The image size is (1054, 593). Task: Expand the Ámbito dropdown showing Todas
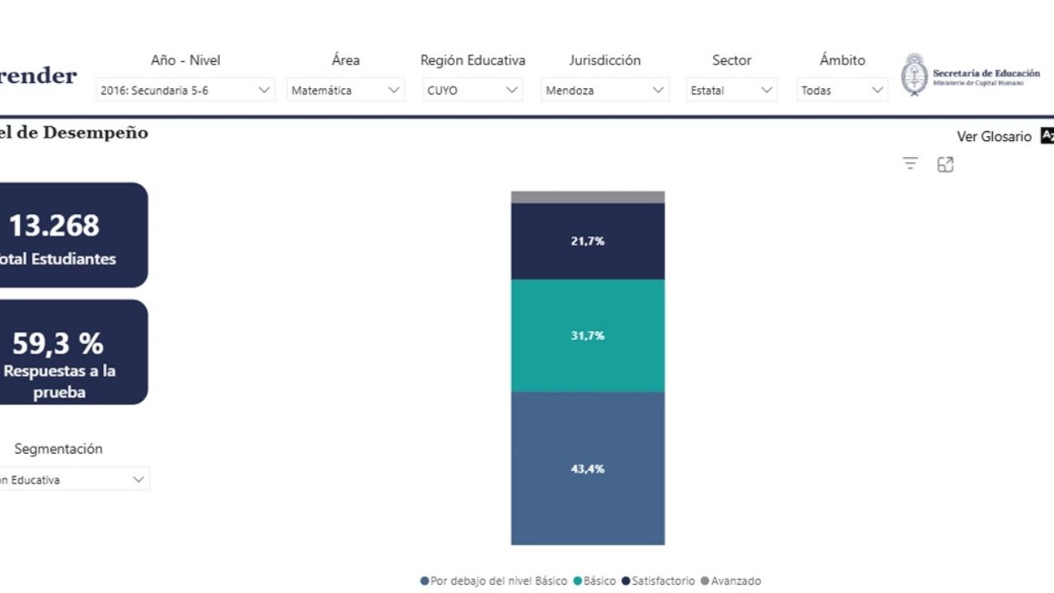[842, 91]
